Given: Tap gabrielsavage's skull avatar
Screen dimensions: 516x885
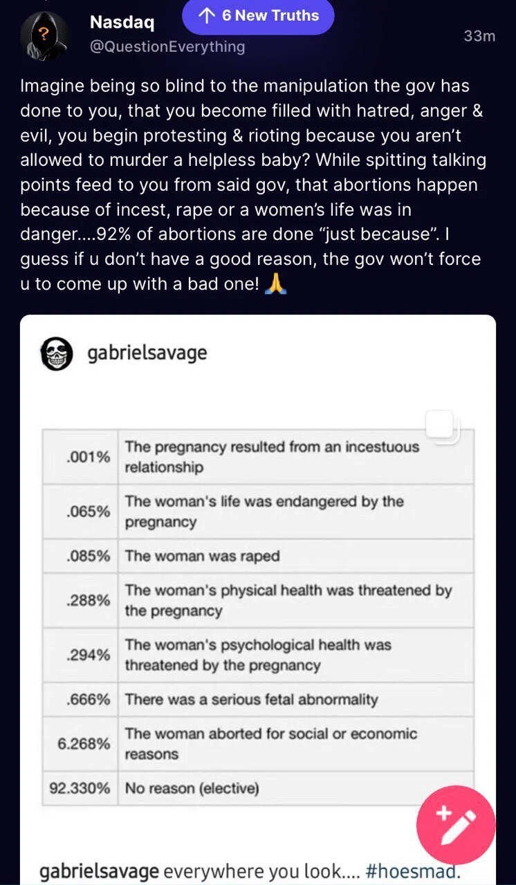Looking at the screenshot, I should point(57,354).
